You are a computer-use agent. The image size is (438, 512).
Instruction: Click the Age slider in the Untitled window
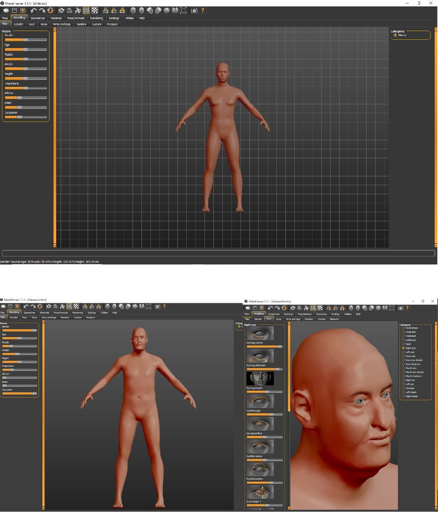26,50
